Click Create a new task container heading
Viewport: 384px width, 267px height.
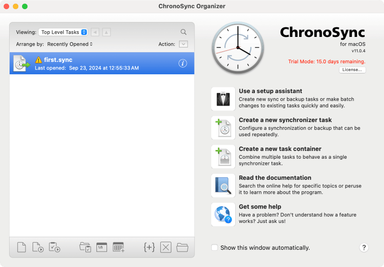click(x=280, y=149)
